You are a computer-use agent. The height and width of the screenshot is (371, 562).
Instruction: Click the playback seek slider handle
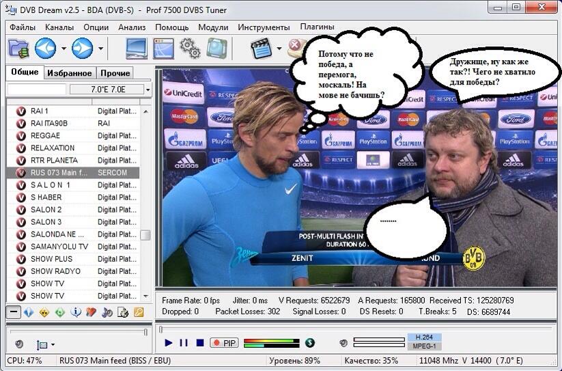coord(161,329)
